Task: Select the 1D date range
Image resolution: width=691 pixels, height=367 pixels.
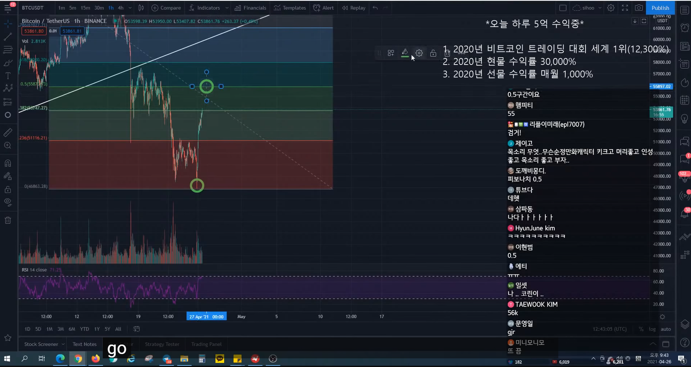Action: tap(27, 329)
